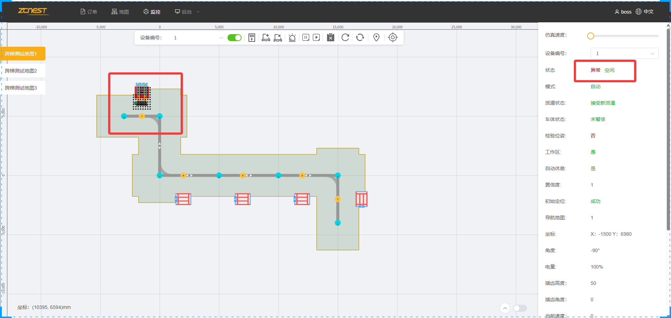Click the remove pallet icon
The height and width of the screenshot is (318, 671).
coord(278,38)
